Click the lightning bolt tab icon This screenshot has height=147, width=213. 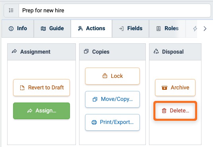pos(195,29)
